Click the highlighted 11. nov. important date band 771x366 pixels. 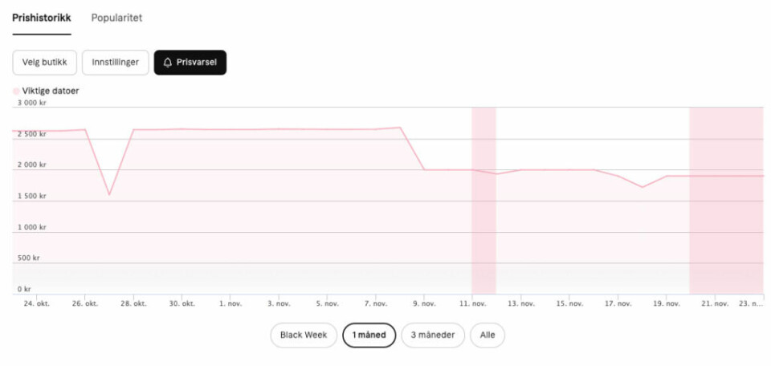point(483,201)
